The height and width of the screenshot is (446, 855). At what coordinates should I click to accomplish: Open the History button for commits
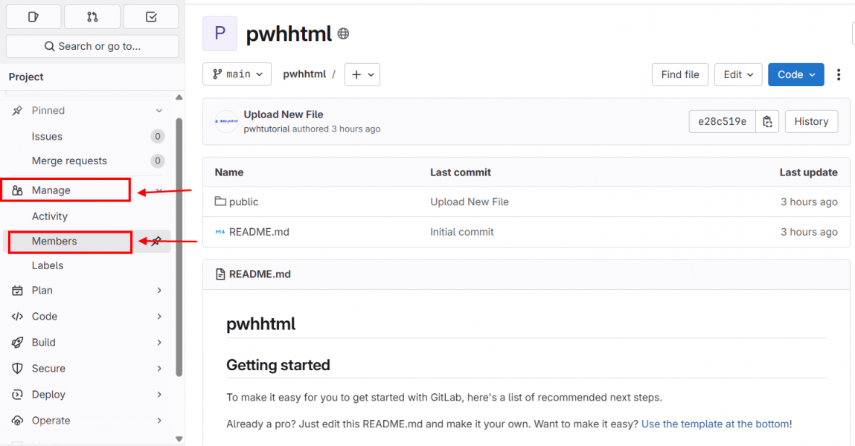pos(811,121)
